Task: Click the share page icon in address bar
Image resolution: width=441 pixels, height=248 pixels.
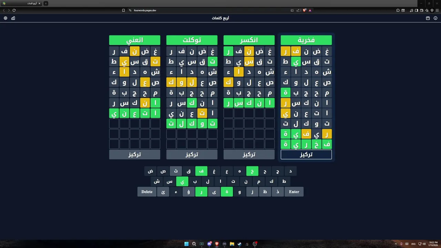Action: click(x=298, y=10)
